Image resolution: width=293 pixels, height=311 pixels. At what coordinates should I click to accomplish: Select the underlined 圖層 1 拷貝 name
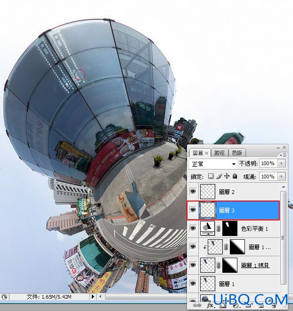(x=255, y=265)
